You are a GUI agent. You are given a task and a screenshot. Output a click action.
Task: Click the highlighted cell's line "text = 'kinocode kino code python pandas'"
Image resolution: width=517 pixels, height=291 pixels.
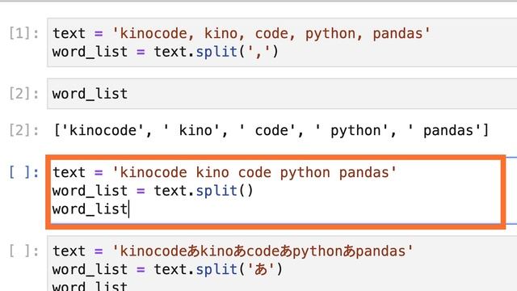coord(225,172)
